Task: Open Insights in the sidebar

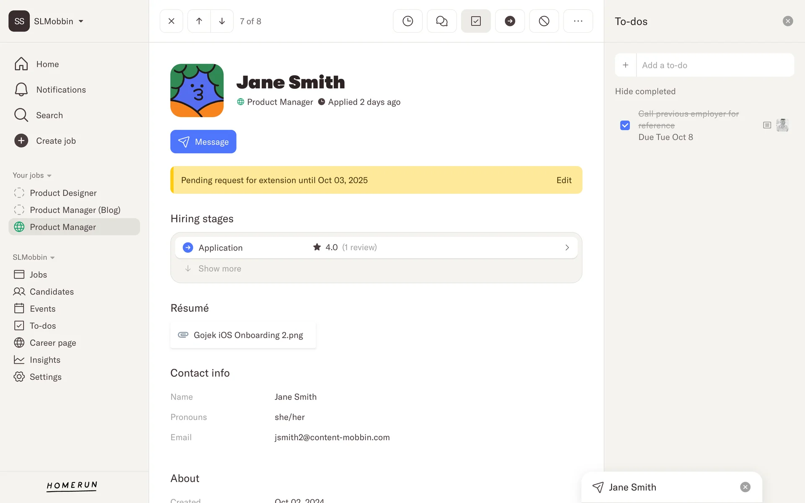Action: coord(45,360)
